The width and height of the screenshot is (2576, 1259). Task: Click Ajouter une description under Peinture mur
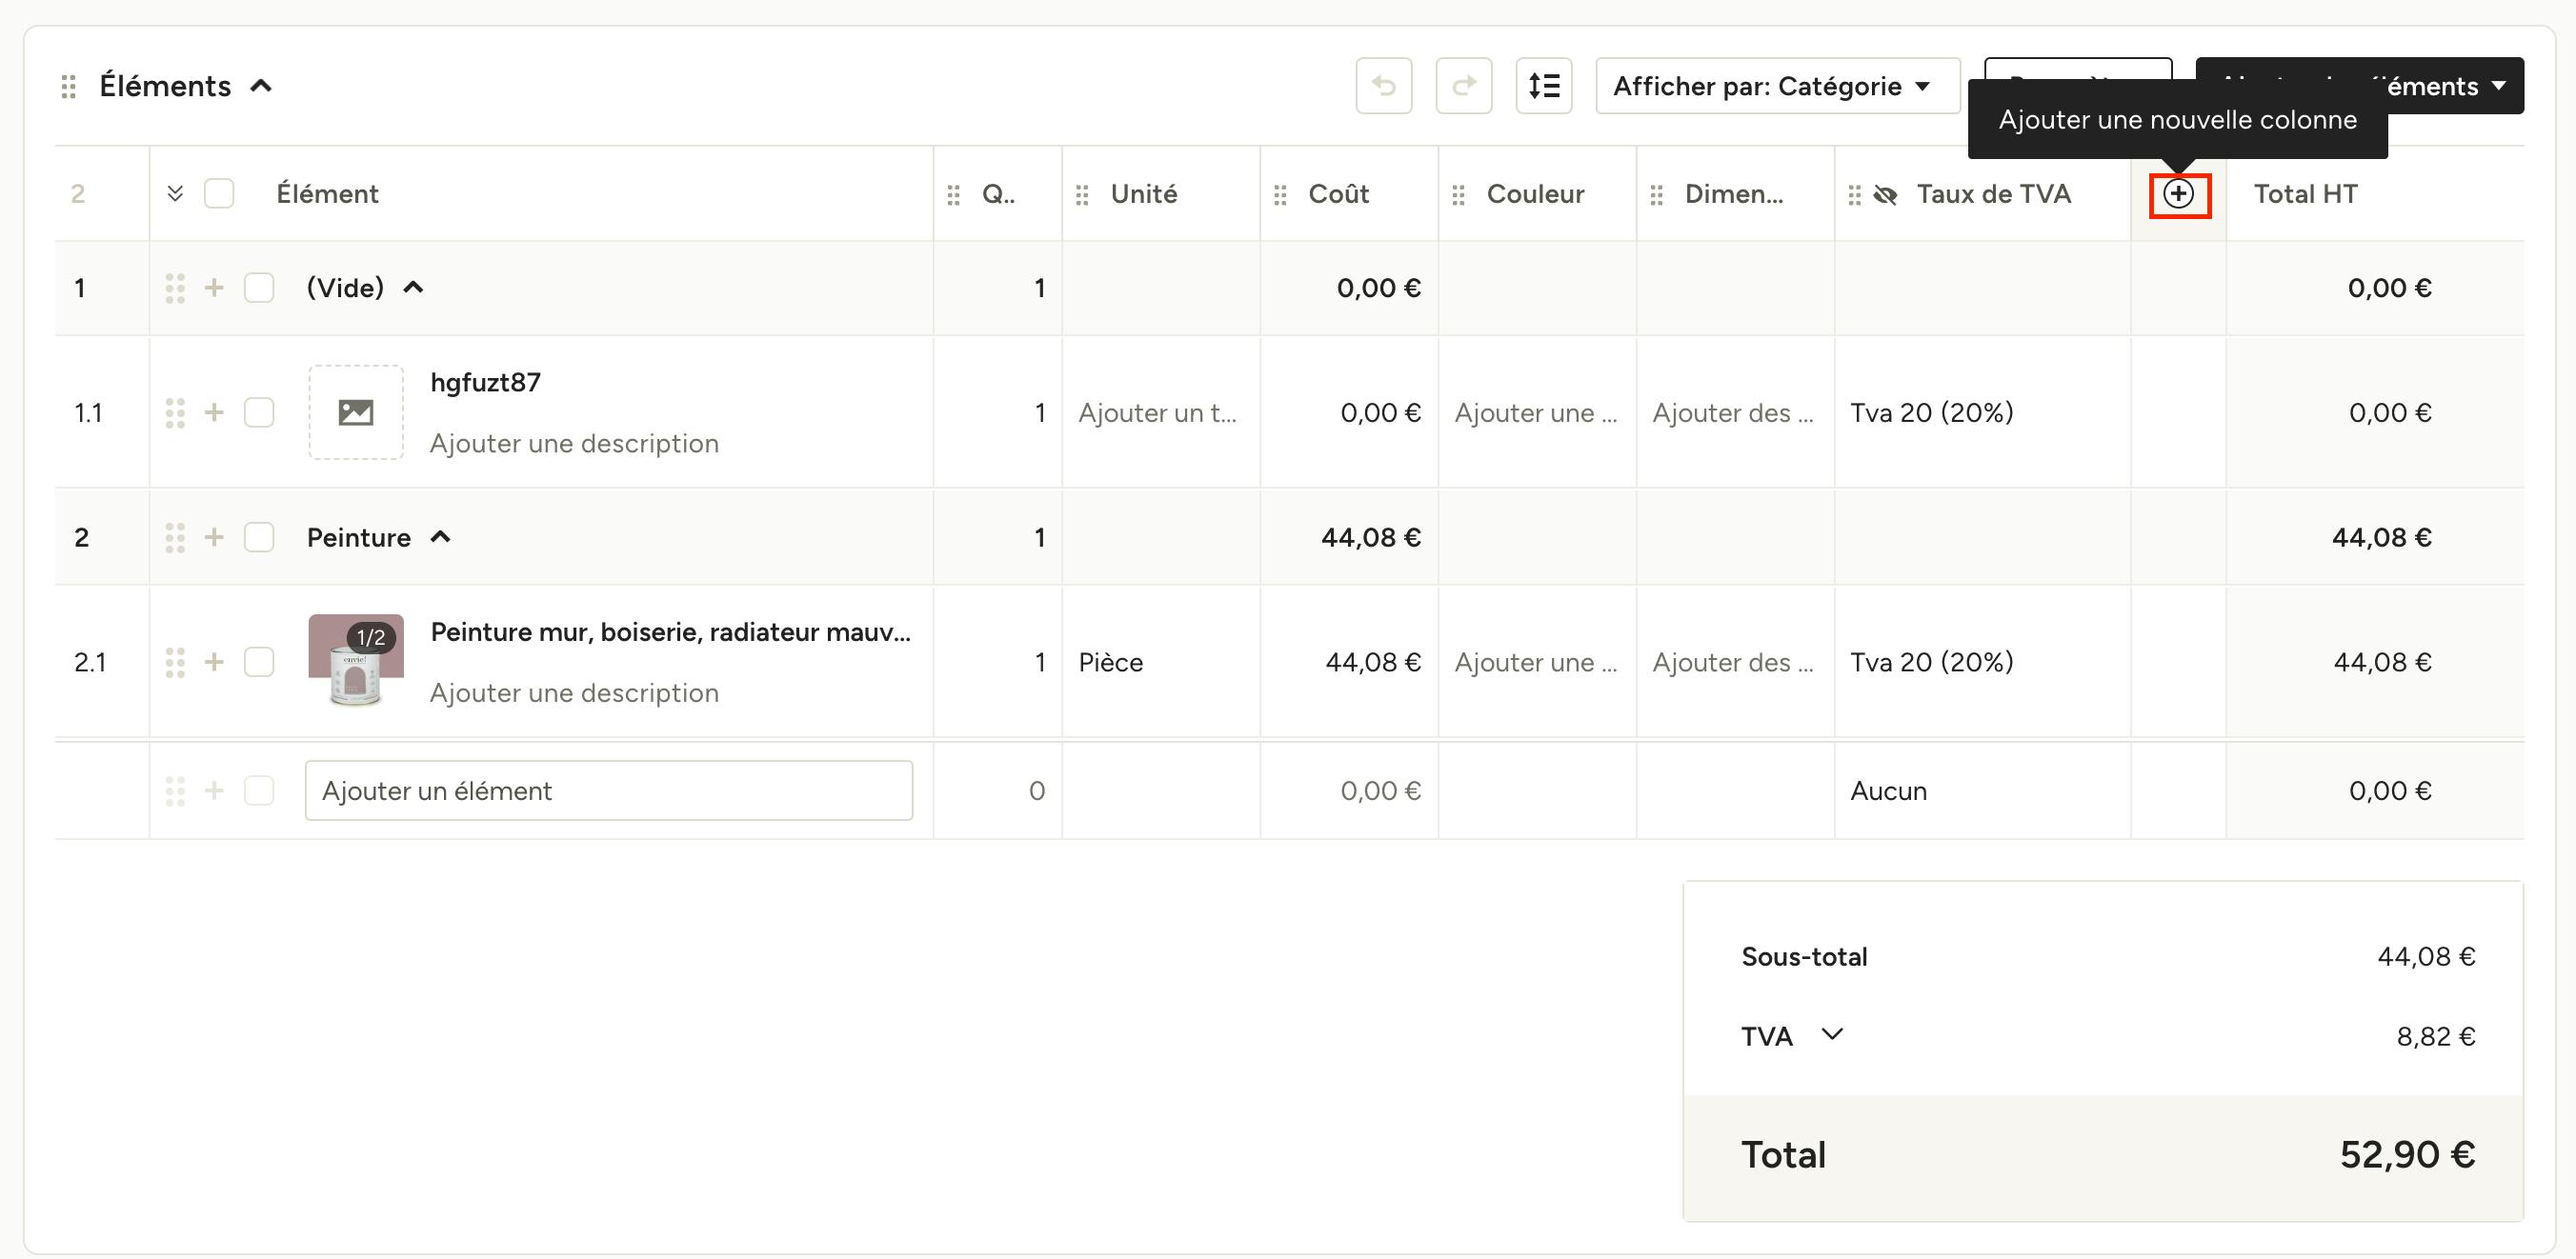(x=574, y=693)
